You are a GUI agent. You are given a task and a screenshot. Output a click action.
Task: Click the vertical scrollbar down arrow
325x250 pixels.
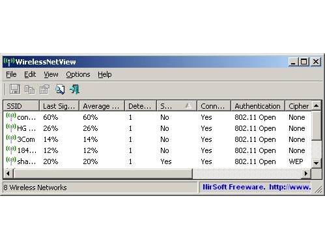click(x=316, y=163)
